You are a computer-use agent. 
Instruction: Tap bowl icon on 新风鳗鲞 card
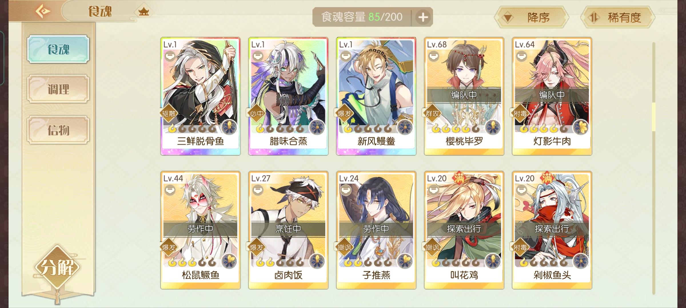pyautogui.click(x=346, y=56)
